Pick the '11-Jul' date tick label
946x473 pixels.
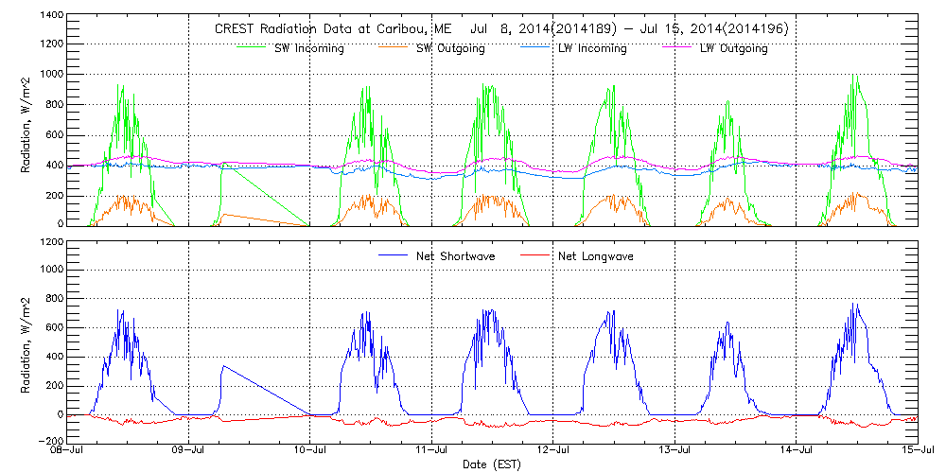point(432,451)
